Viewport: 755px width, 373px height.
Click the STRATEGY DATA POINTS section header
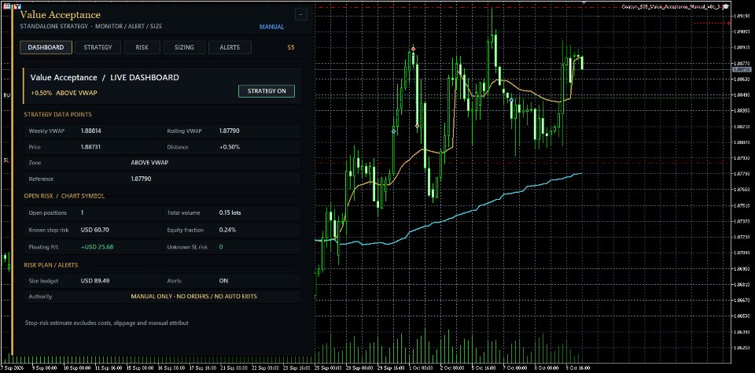pos(57,115)
